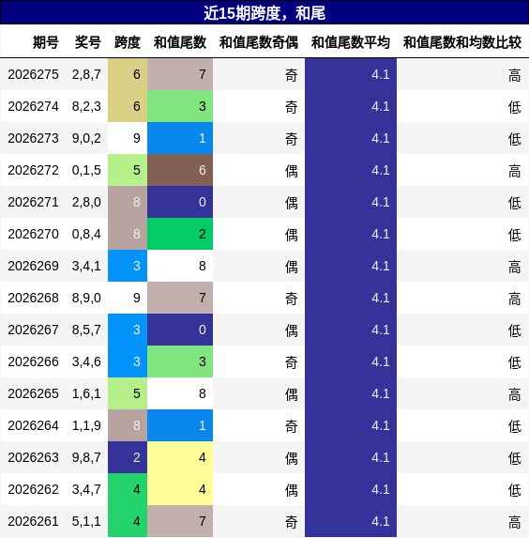Click issue number 2026265
529x538 pixels.
[x=33, y=393]
